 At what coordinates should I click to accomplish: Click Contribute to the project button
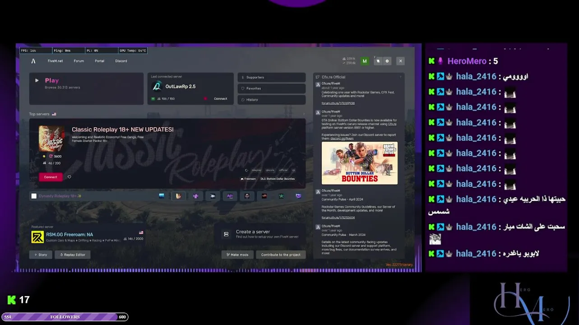point(281,255)
